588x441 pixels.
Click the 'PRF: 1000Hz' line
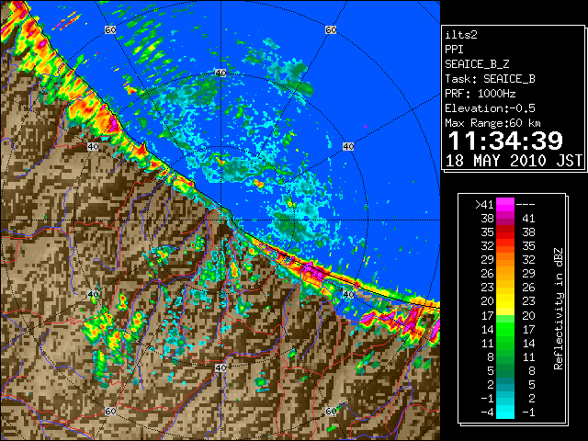click(481, 94)
